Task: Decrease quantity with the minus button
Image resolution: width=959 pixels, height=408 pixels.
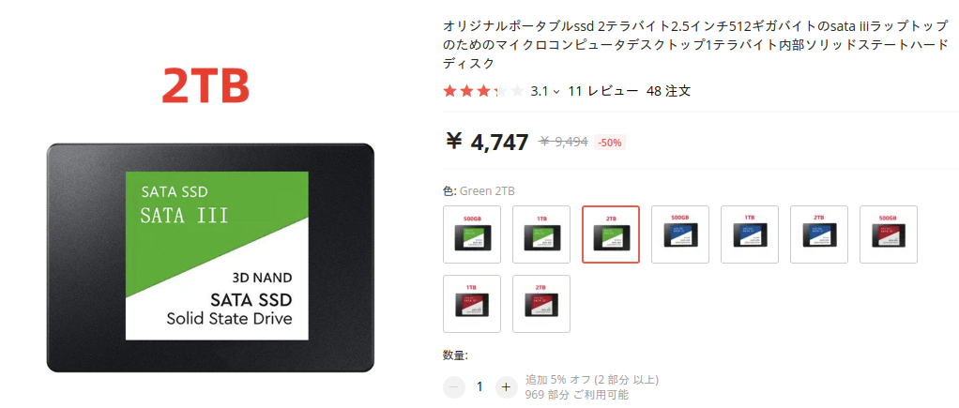Action: click(454, 386)
